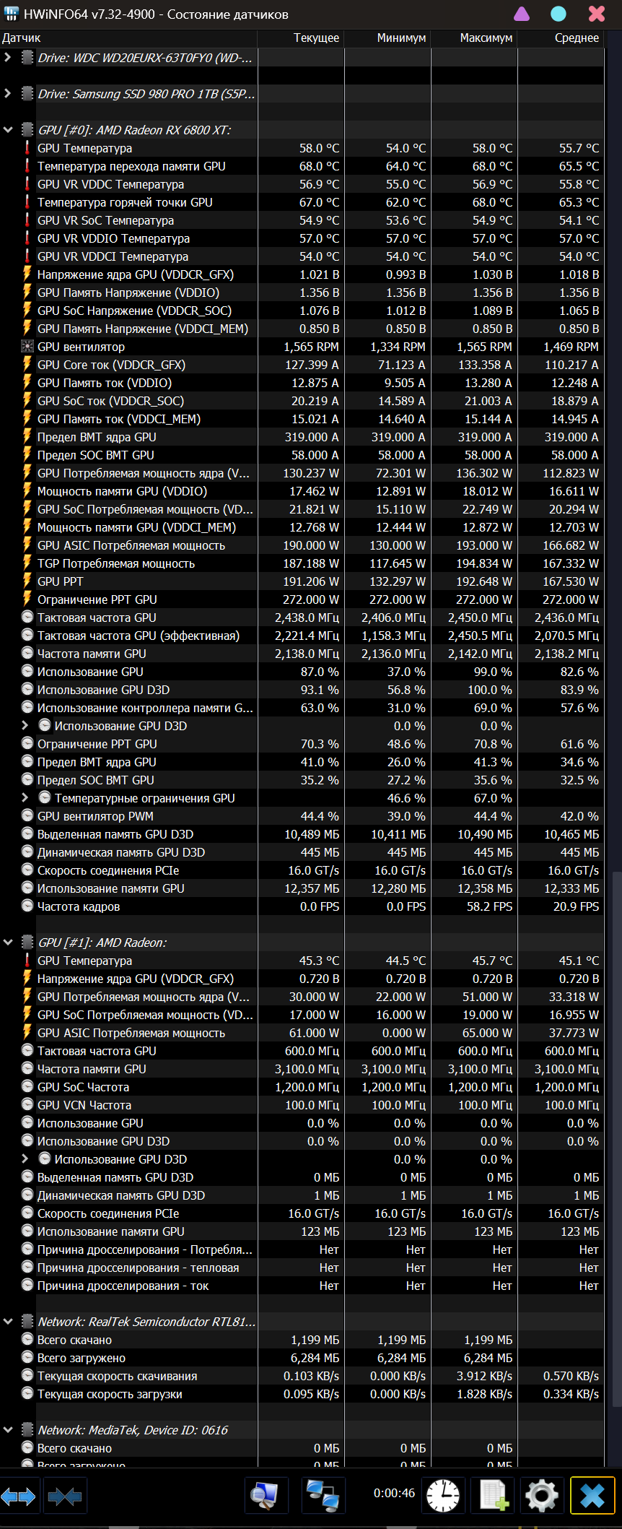
Task: Close sensors with blue X button
Action: 592,1496
